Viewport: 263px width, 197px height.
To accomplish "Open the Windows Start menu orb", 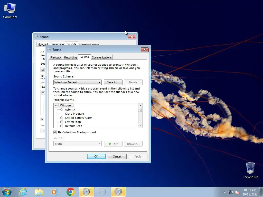I will pos(7,192).
